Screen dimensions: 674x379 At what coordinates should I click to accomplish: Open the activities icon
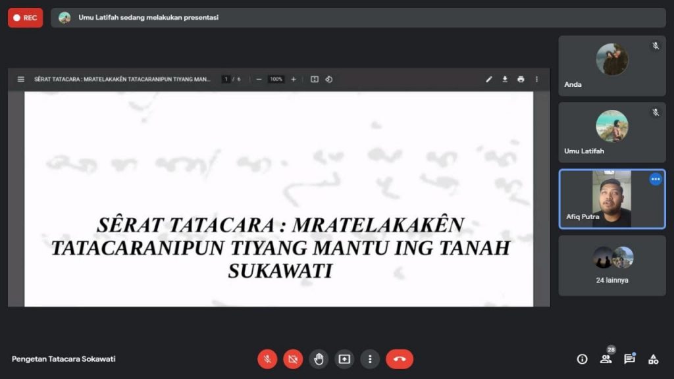pyautogui.click(x=654, y=359)
